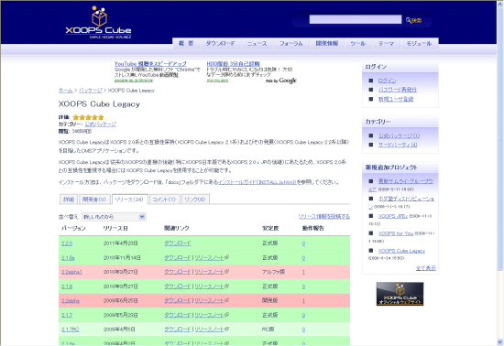Click external-link icon in 2.1.8a row

(x=226, y=257)
